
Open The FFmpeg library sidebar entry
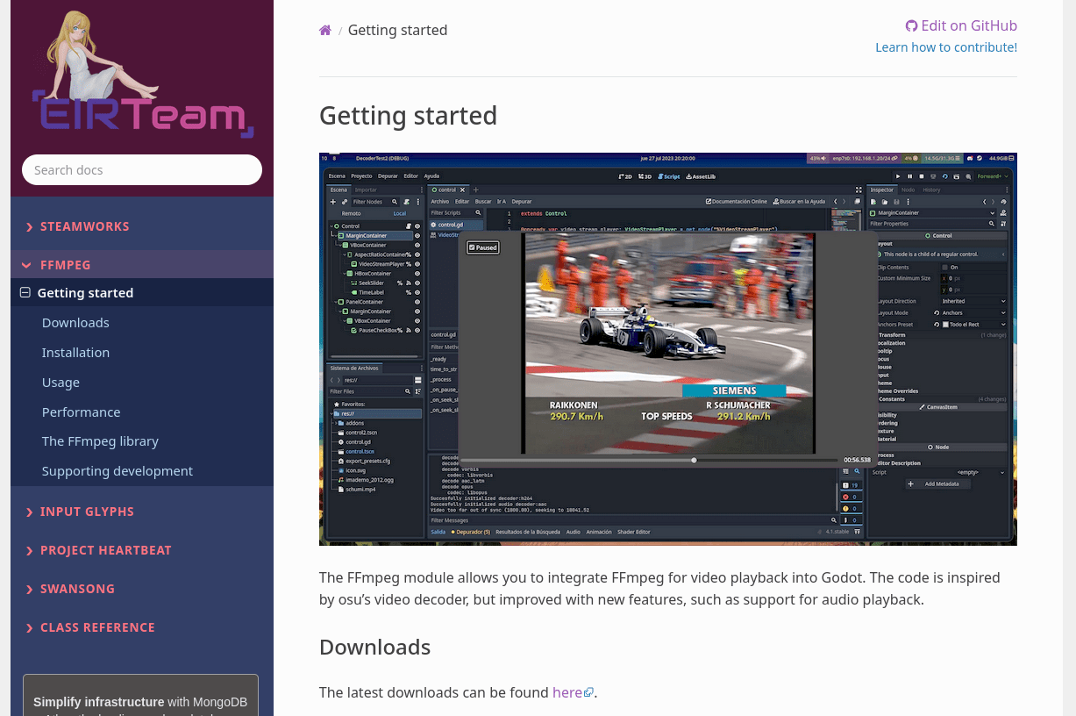100,441
